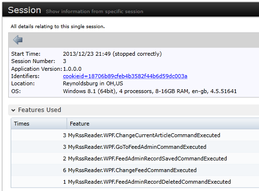Click the count 2 for FeedAdminRecordSavedCommandExecuted
This screenshot has width=259, height=191.
point(65,159)
